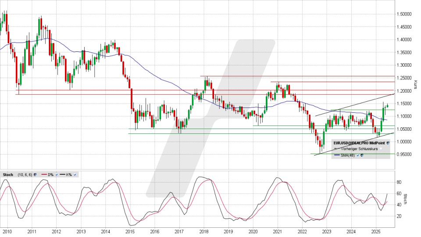Screen dimensions: 421x237
Task: Click the Vorheriger Schlusskurs legend label
Action: pos(359,149)
